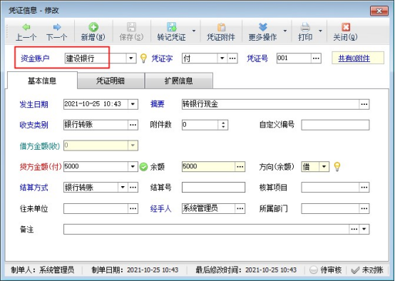Click into the 结算号 input field
The height and width of the screenshot is (281, 395).
click(x=213, y=188)
